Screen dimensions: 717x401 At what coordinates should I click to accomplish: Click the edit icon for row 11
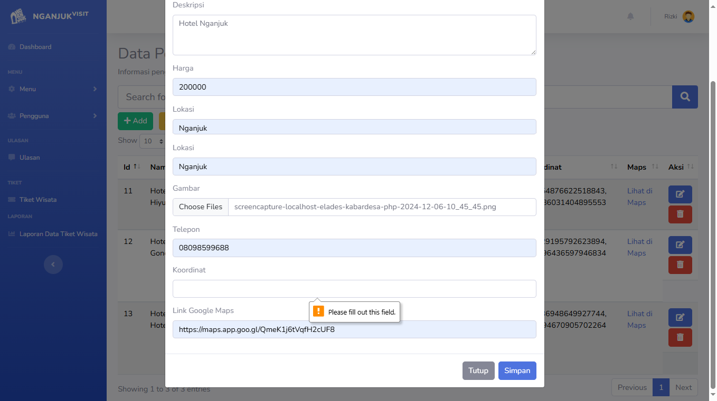(680, 194)
